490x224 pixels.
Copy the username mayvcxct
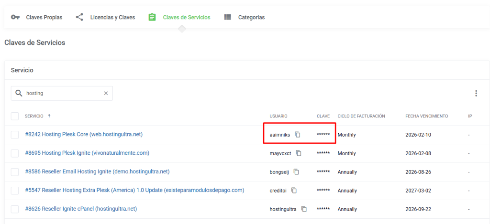coord(299,153)
